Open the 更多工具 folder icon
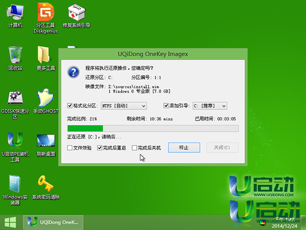The width and height of the screenshot is (306, 230). click(x=46, y=58)
